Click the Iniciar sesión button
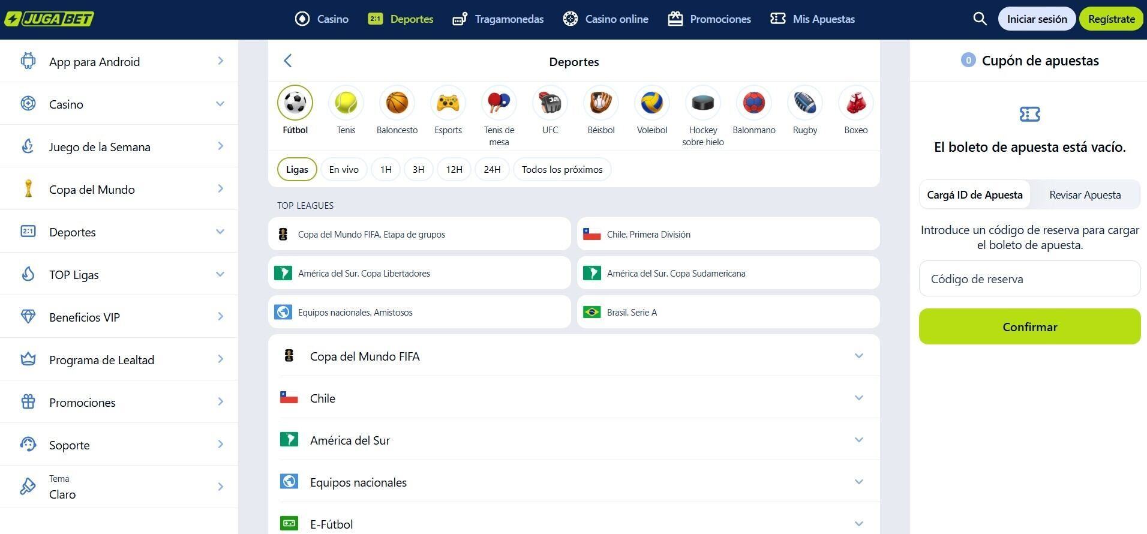This screenshot has height=534, width=1147. pos(1037,19)
